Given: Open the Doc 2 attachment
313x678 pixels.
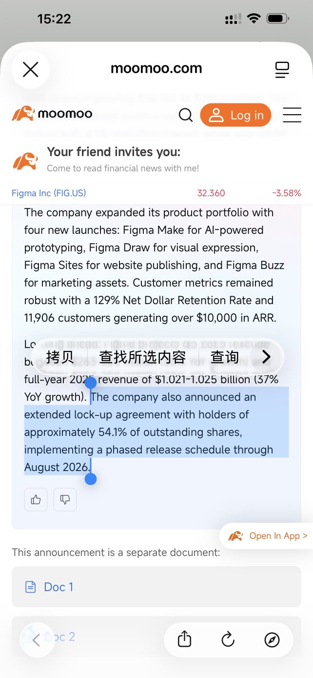Looking at the screenshot, I should point(156,637).
